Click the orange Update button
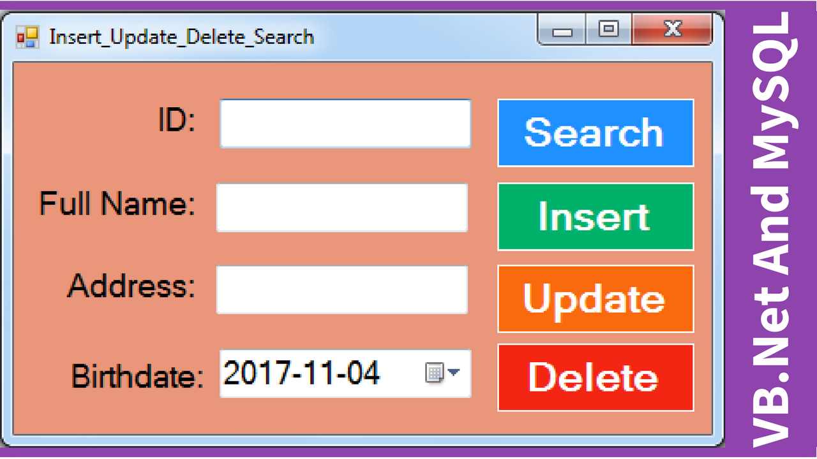 tap(596, 299)
